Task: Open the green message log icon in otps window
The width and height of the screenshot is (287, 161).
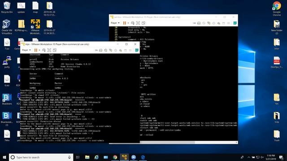Action: (x=137, y=50)
